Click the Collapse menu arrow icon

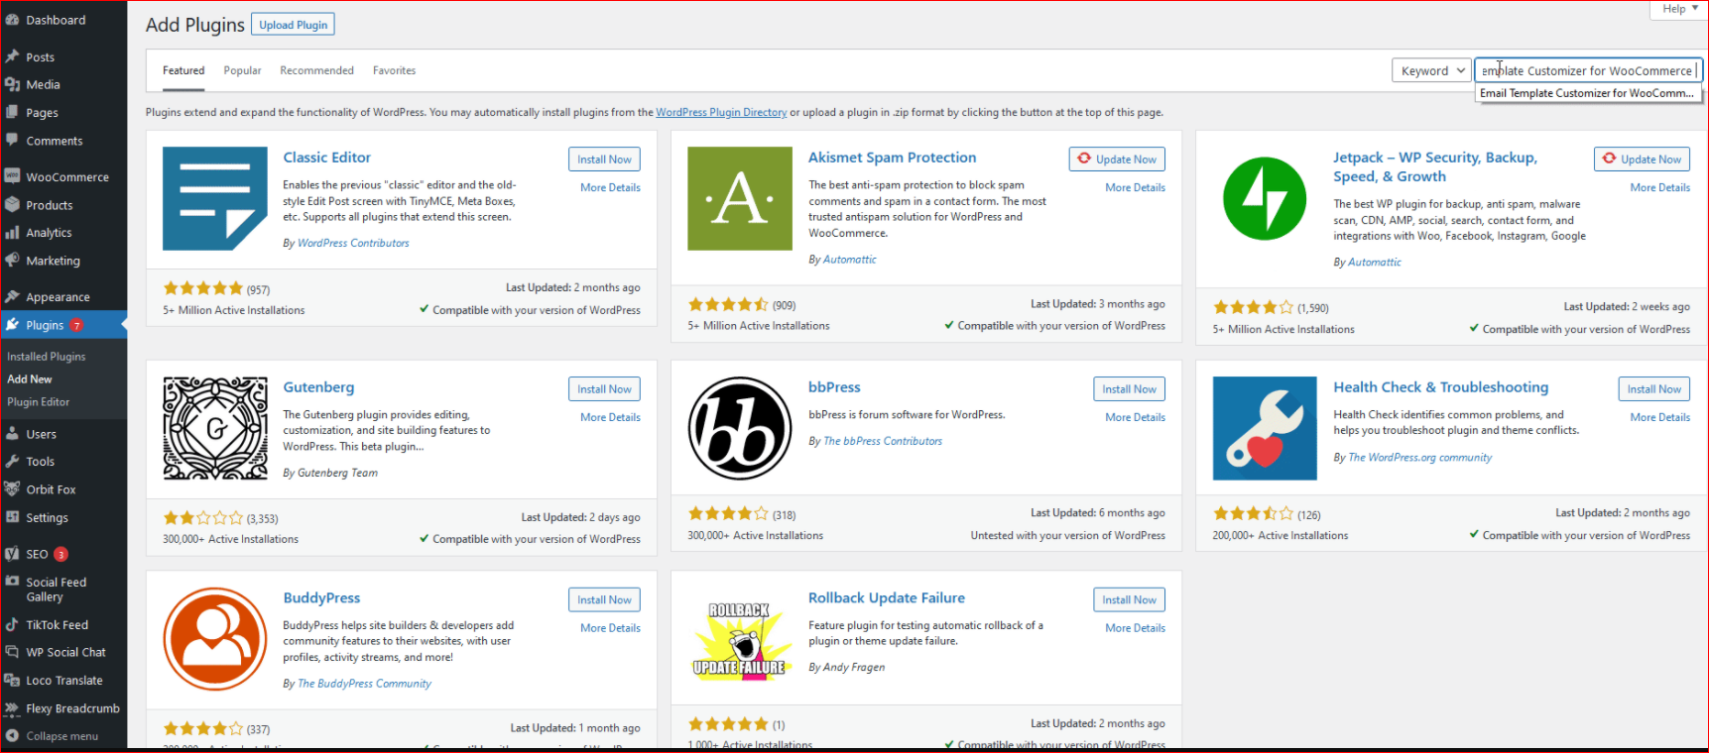[12, 735]
